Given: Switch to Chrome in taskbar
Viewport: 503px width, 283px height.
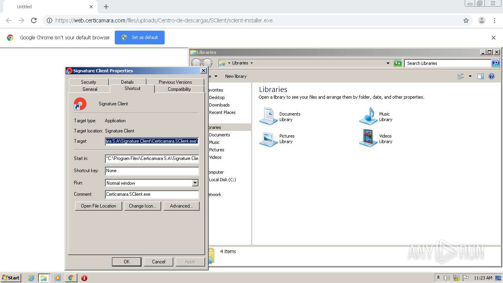Looking at the screenshot, I should [71, 278].
